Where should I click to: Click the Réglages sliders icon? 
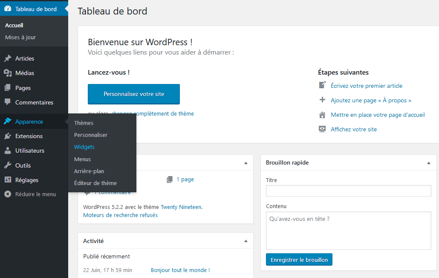point(8,180)
